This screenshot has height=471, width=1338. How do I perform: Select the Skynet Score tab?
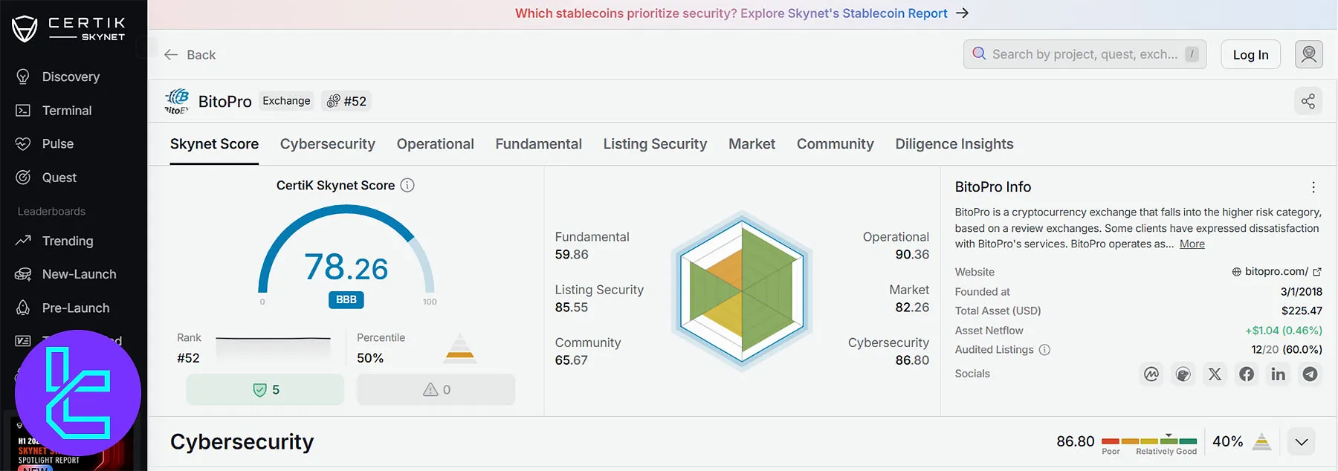coord(214,144)
